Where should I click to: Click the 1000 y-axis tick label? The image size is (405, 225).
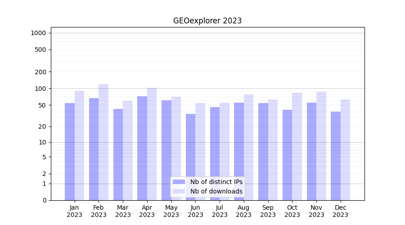coord(38,33)
